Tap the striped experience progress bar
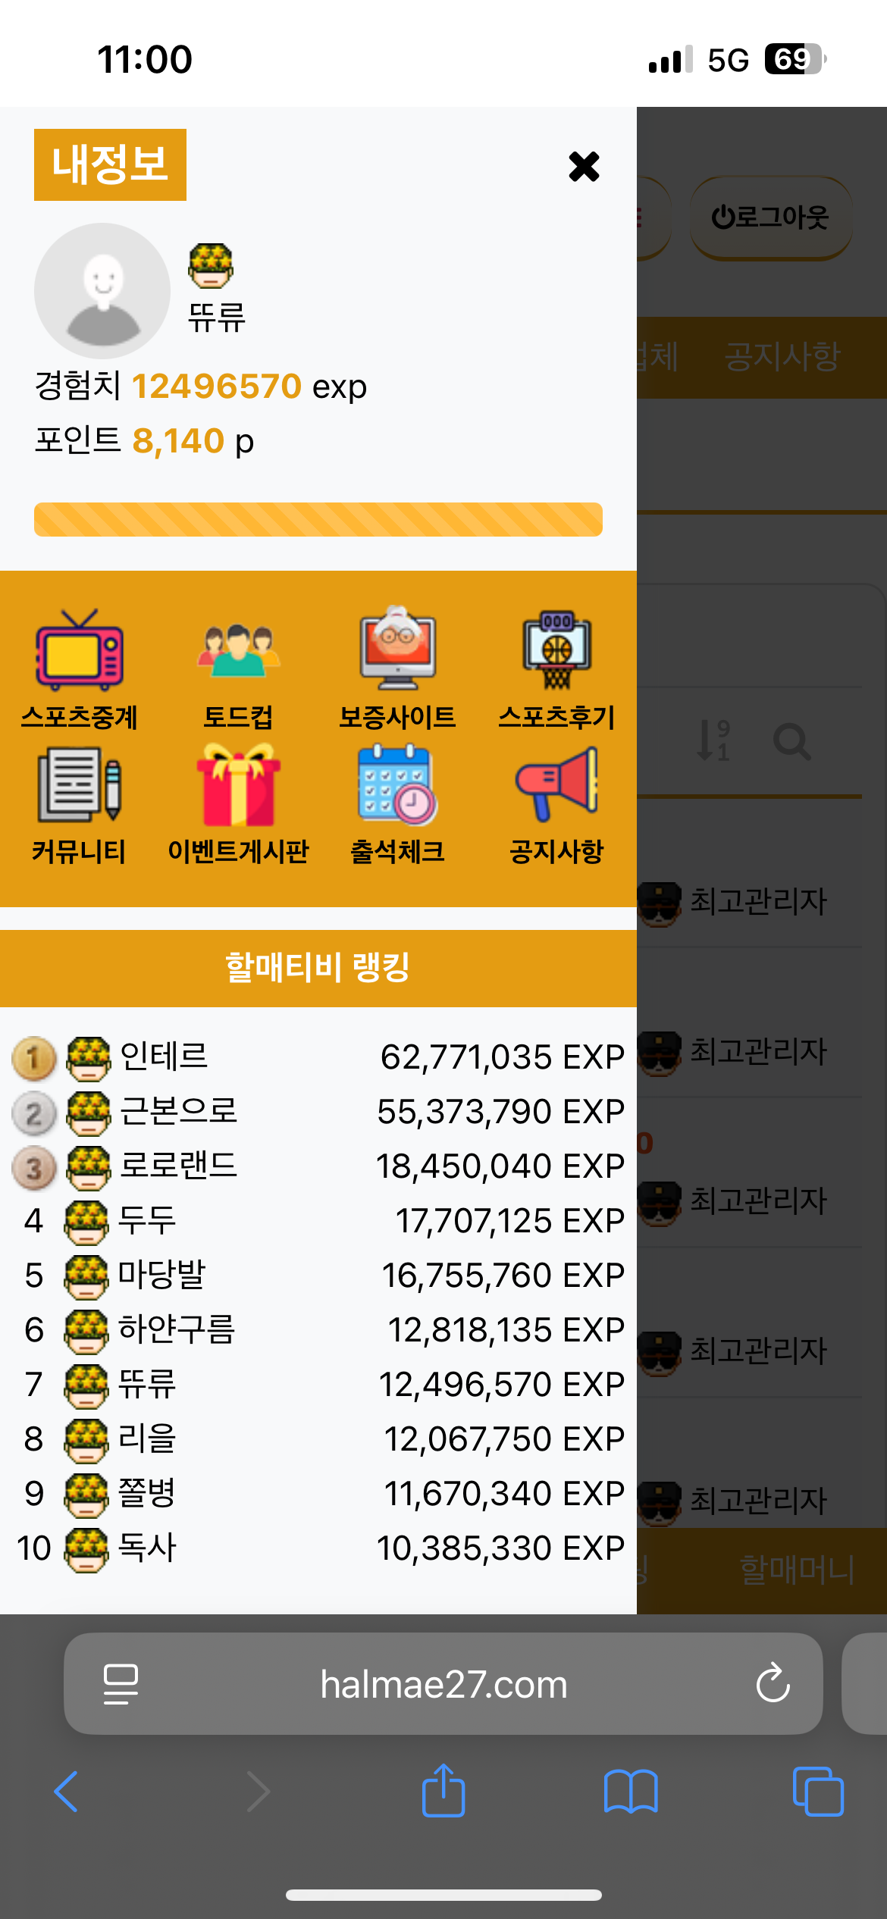This screenshot has width=887, height=1919. (318, 519)
